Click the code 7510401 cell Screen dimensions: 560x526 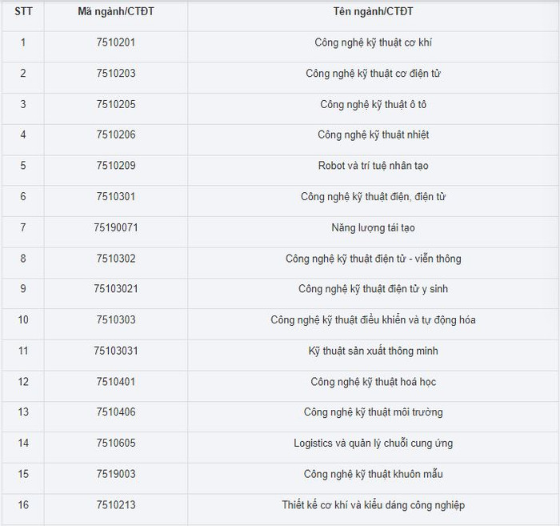pos(116,382)
